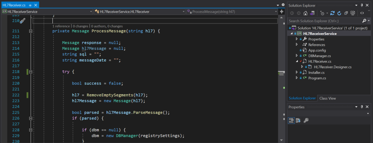Click wrench icon of Properties tree node

coord(305,39)
